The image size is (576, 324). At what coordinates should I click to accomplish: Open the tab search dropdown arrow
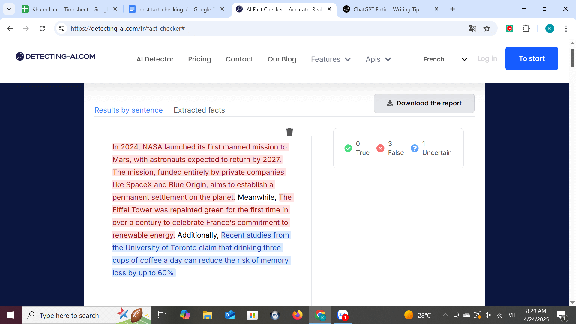tap(9, 9)
